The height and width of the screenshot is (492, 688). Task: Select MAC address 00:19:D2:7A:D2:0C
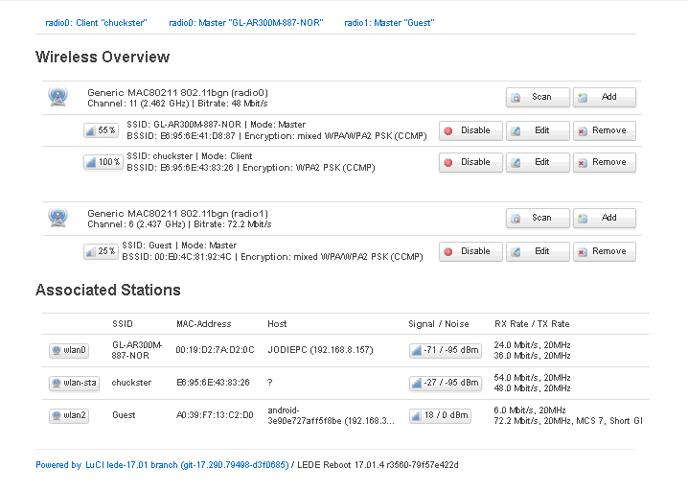pos(215,350)
